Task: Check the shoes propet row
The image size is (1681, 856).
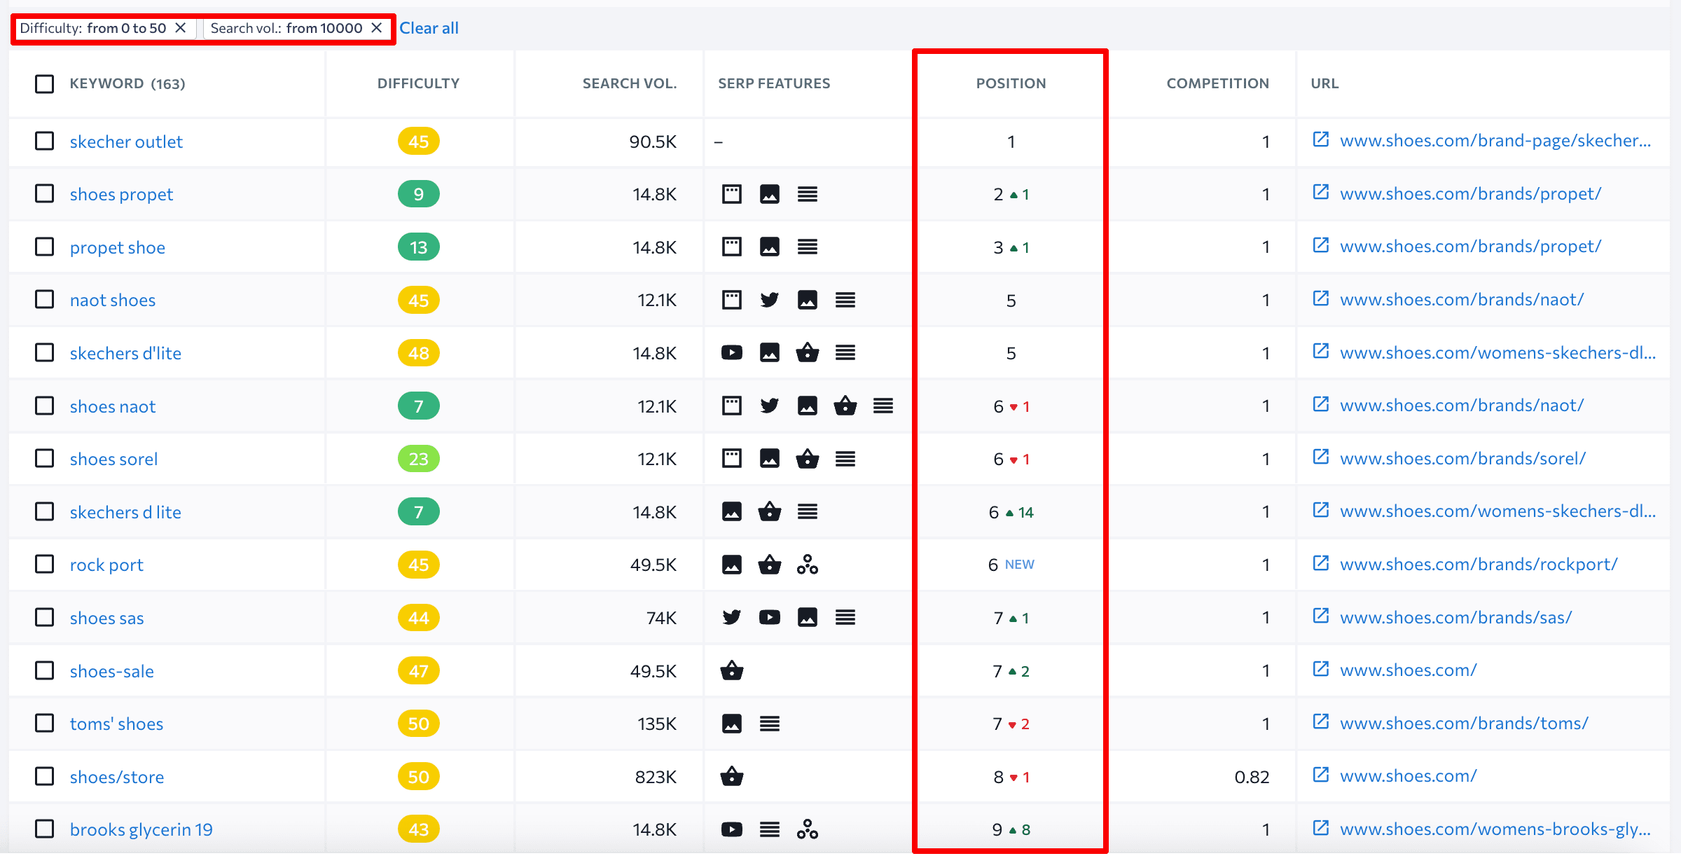Action: (x=45, y=193)
